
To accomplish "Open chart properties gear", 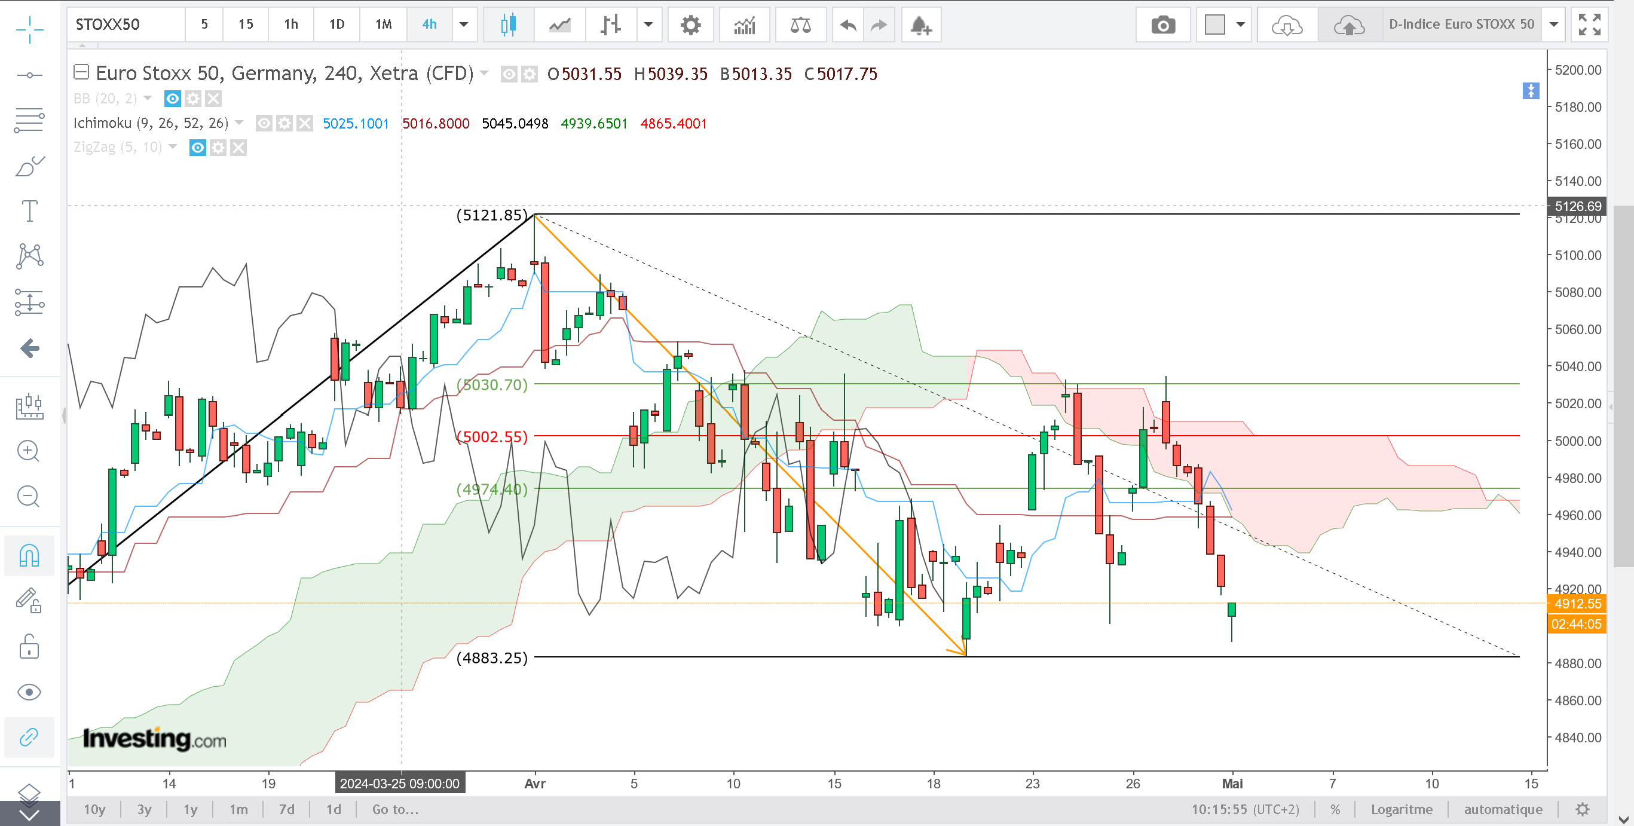I will pos(690,25).
